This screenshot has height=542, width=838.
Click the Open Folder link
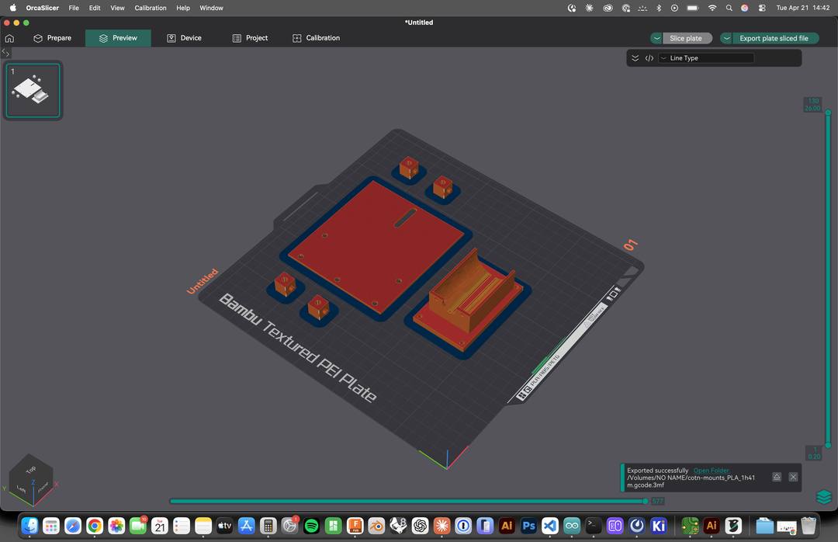tap(711, 471)
